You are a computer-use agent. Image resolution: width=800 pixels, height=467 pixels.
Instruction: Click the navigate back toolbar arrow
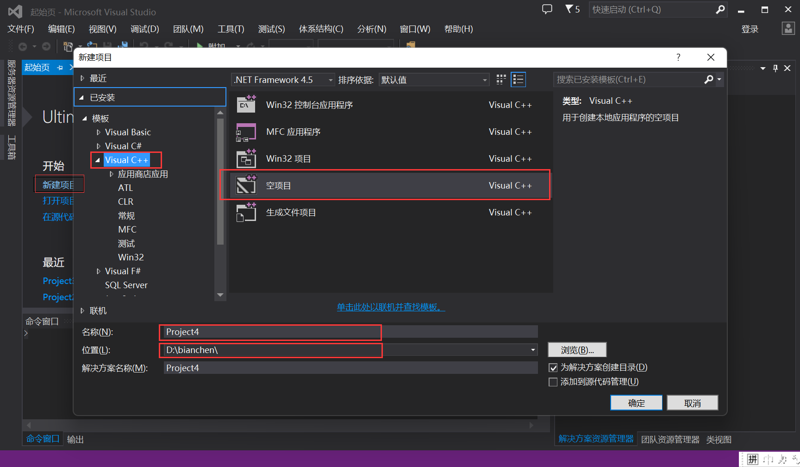click(x=23, y=46)
